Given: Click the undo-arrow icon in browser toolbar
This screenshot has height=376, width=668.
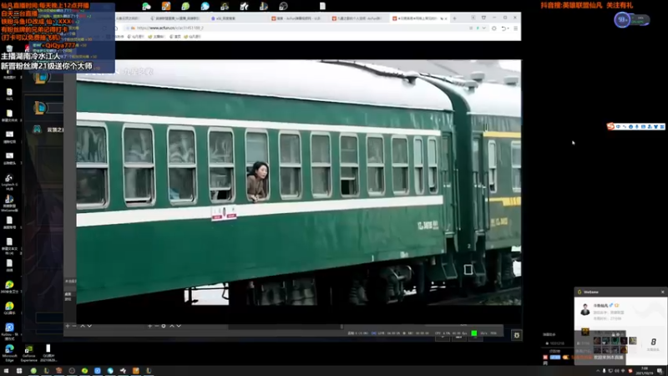Looking at the screenshot, I should pyautogui.click(x=505, y=28).
